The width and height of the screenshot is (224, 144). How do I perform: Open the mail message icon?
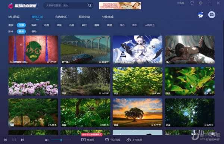212,15
